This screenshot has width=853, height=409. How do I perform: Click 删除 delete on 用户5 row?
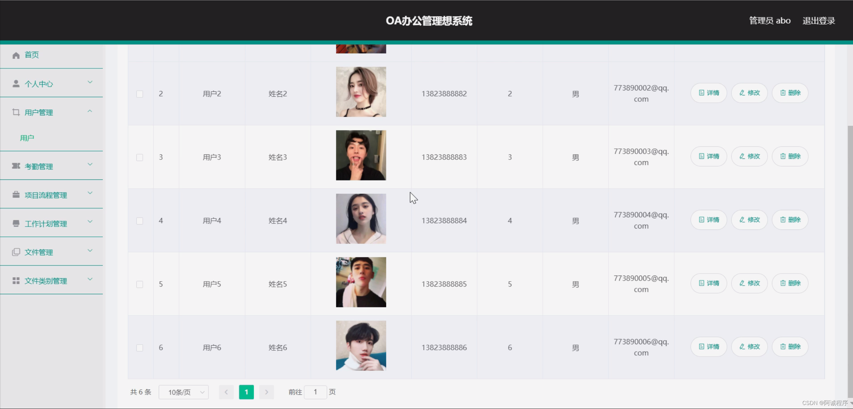point(790,283)
